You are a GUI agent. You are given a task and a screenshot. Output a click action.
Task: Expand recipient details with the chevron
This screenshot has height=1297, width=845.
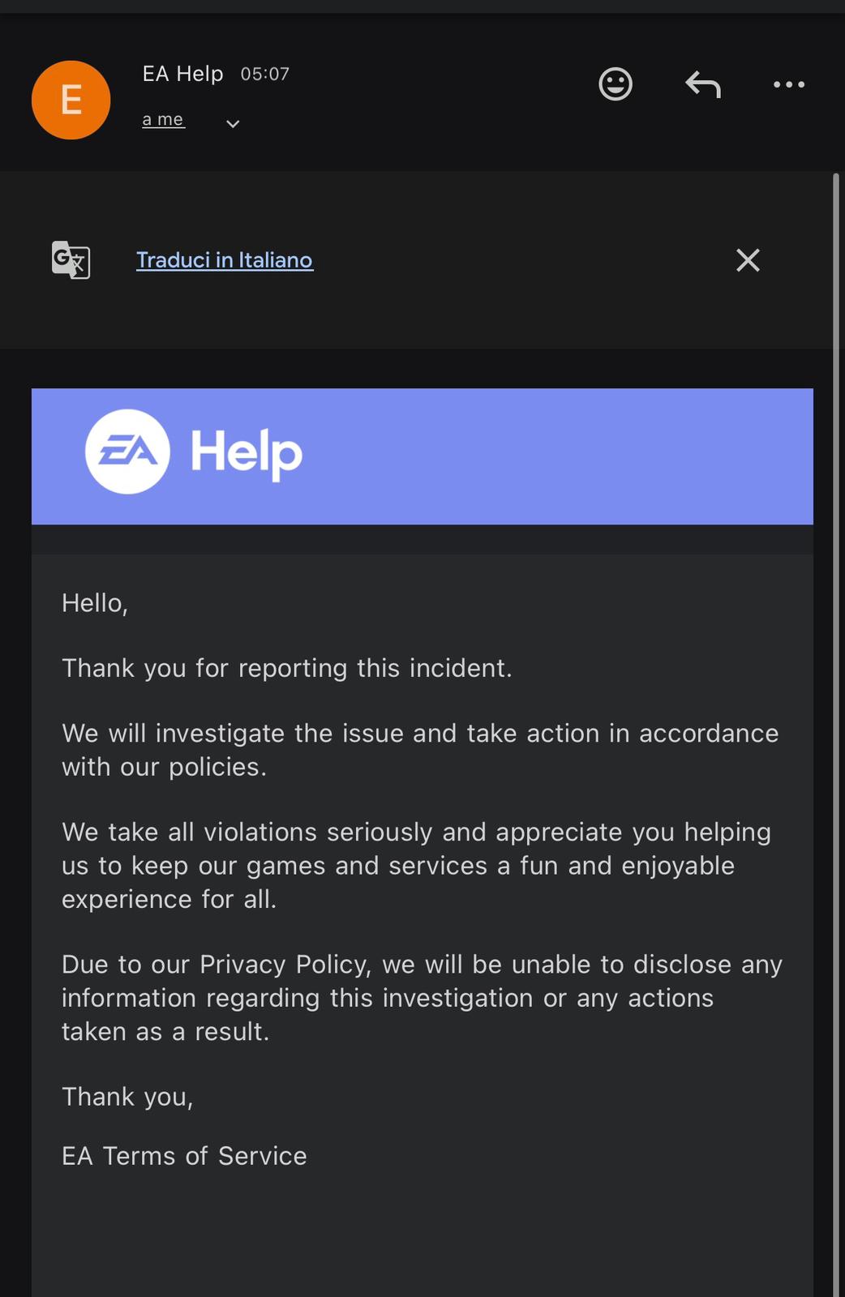coord(233,124)
